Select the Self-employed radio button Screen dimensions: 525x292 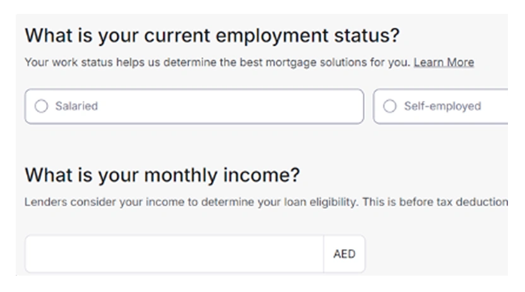coord(390,107)
